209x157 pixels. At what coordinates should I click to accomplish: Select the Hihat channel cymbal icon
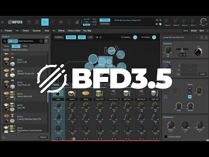point(86,93)
